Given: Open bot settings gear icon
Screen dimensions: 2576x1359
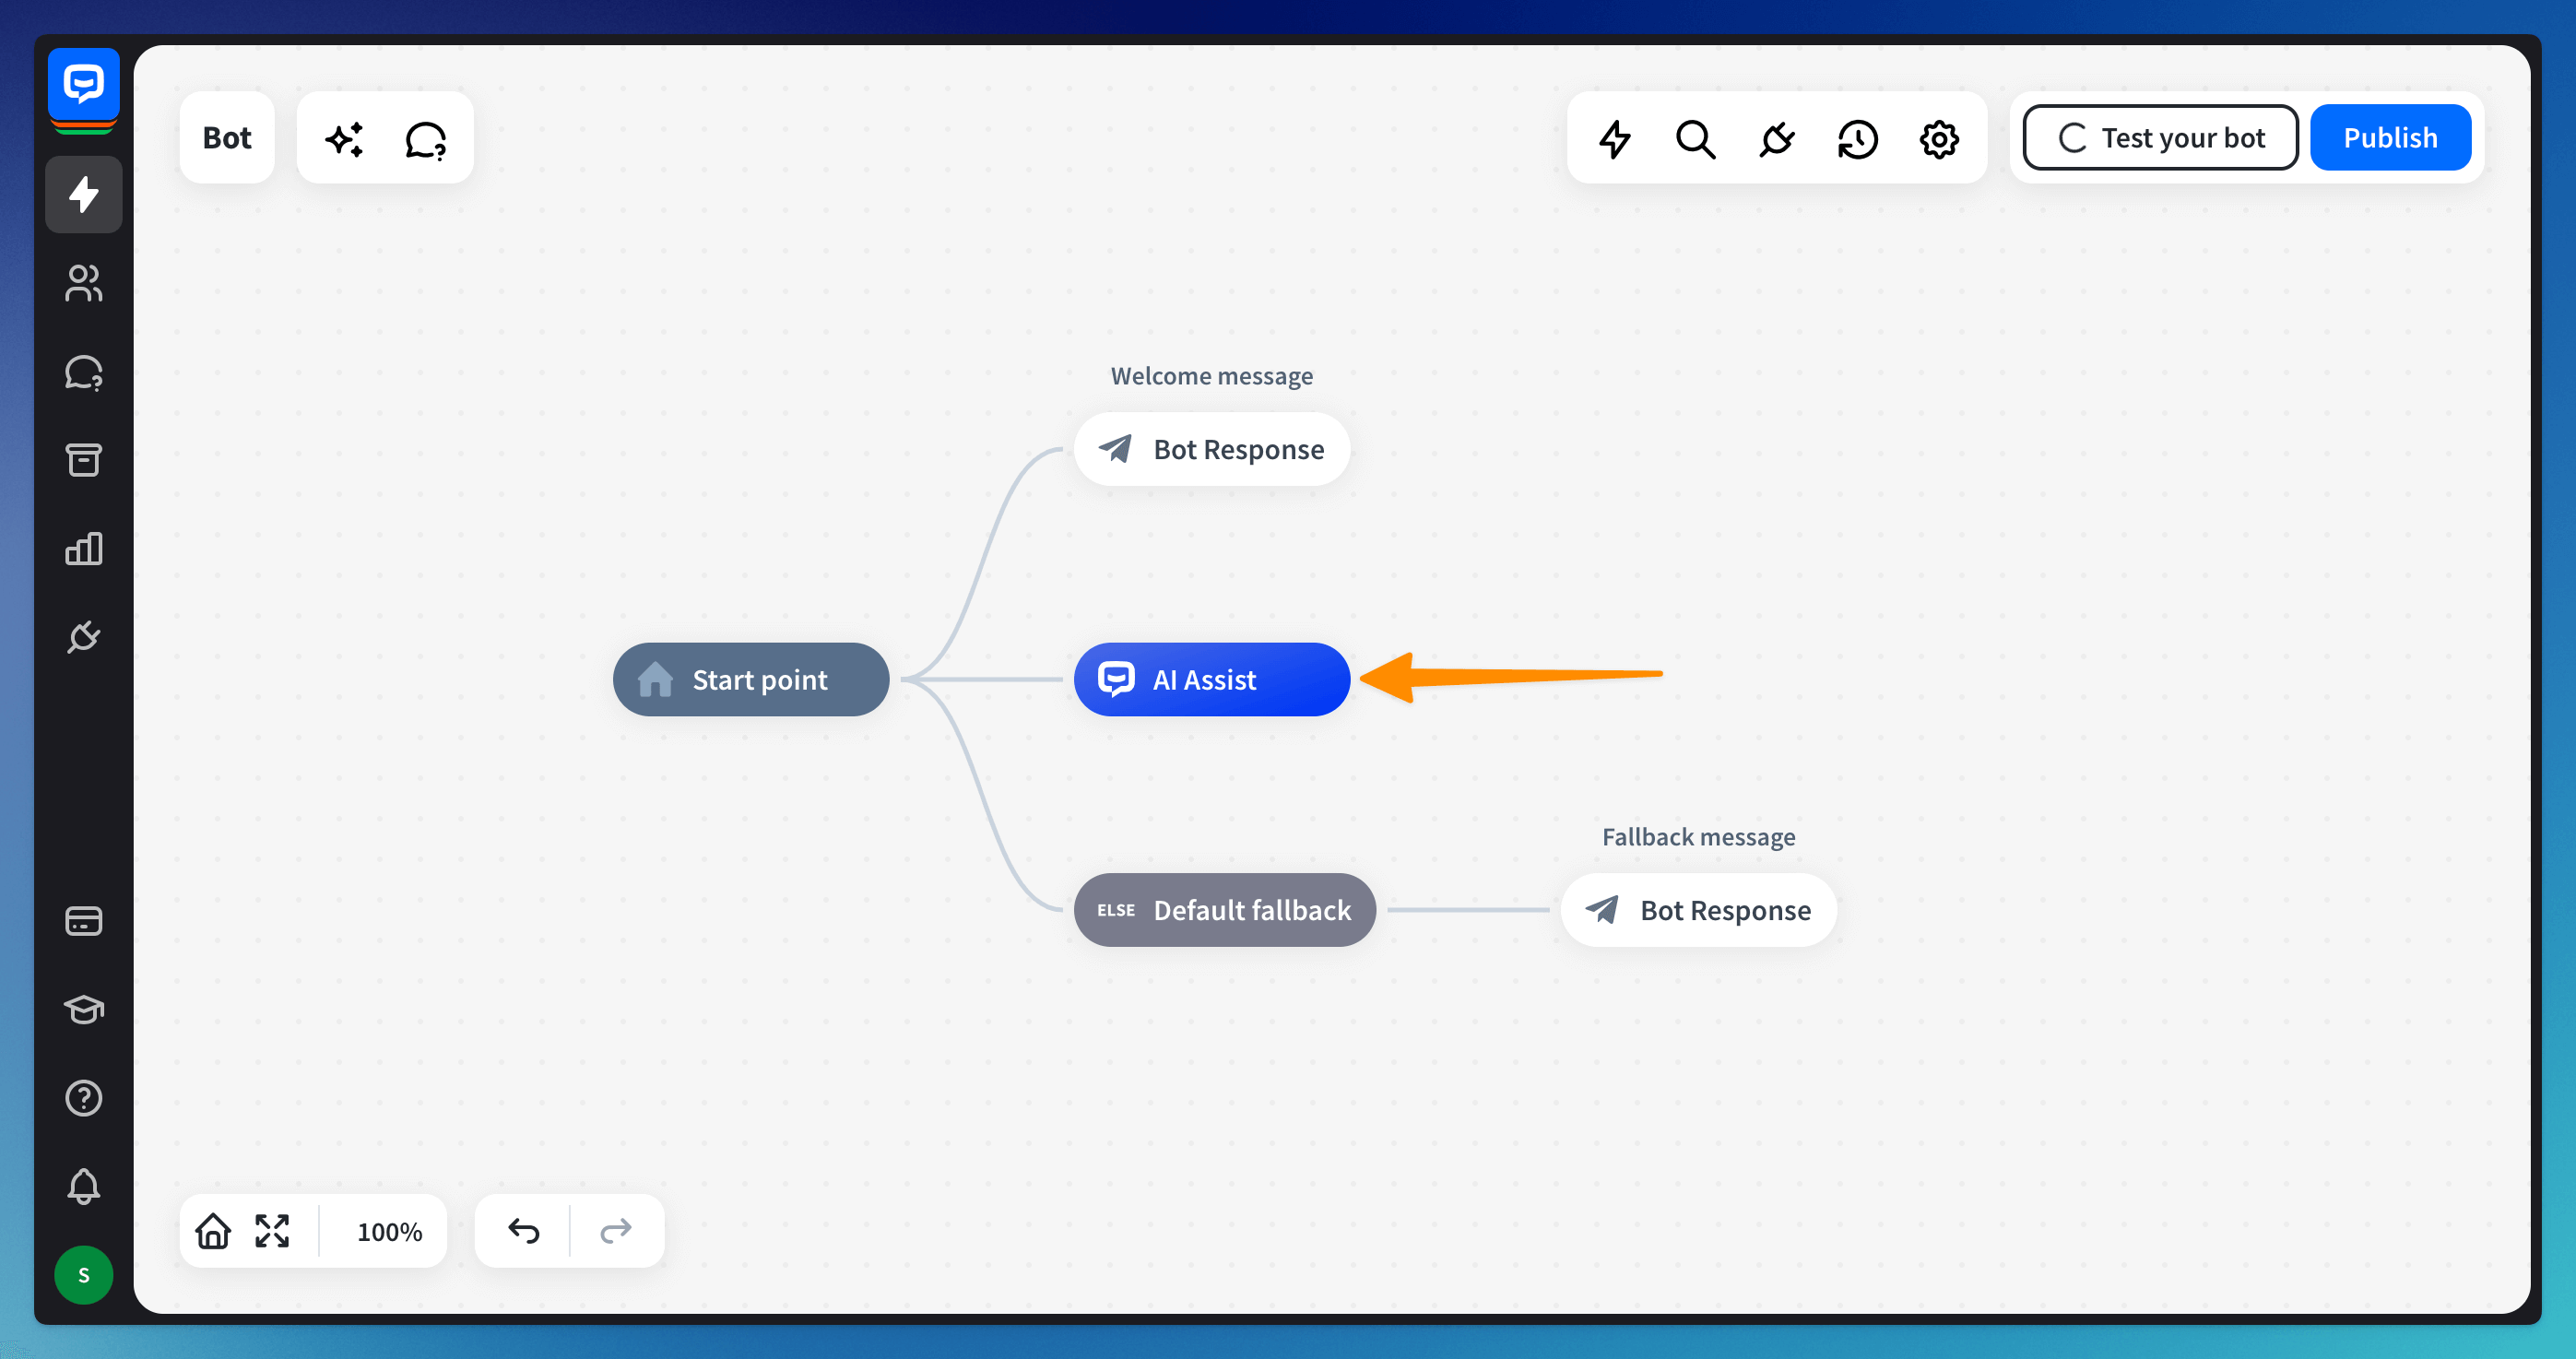Looking at the screenshot, I should 1939,138.
